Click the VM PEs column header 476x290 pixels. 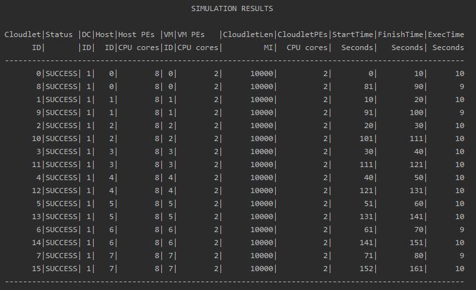pos(191,34)
